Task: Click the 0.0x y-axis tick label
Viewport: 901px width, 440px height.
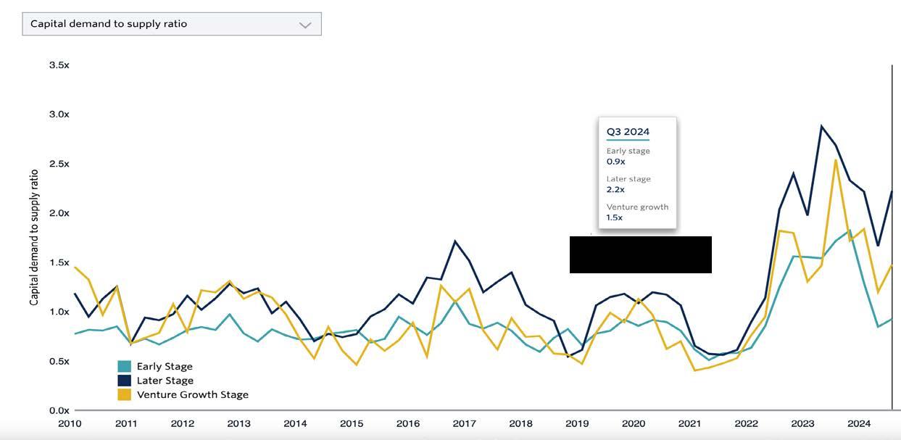Action: pos(59,410)
